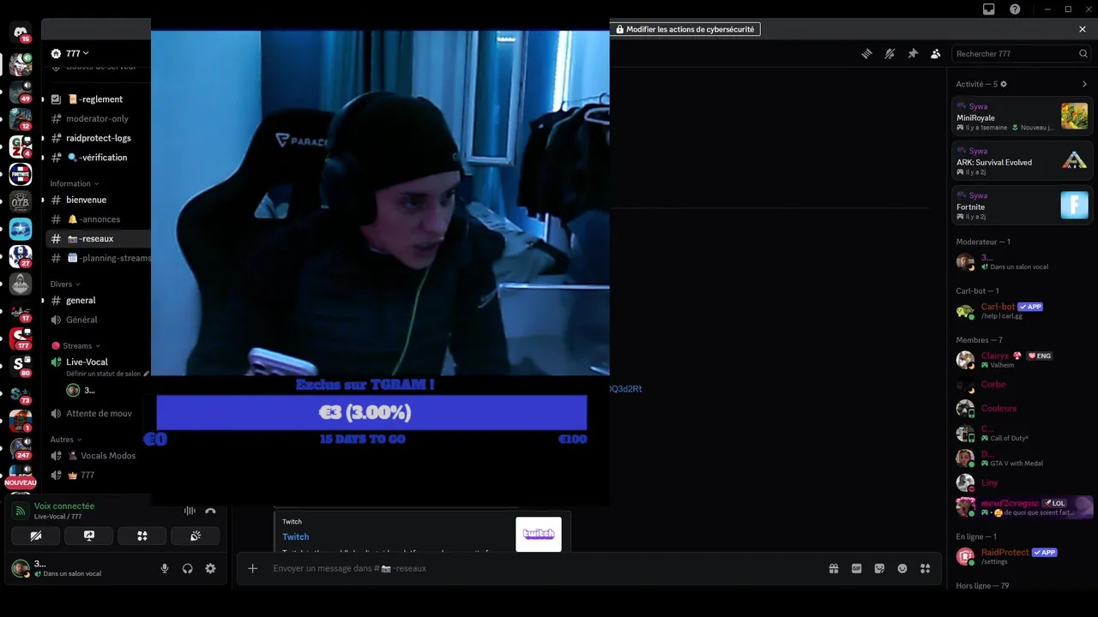
Task: Open the Fortnite activity card
Action: click(1022, 205)
